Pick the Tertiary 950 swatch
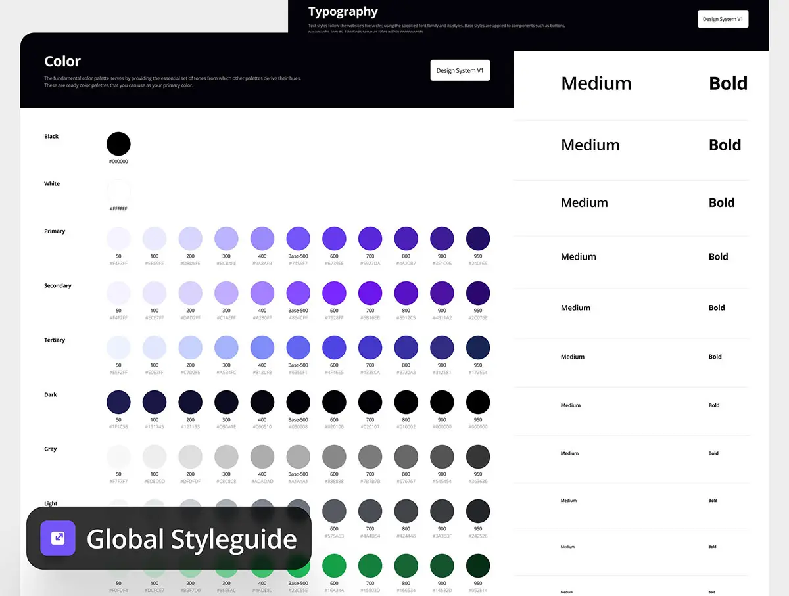Screen dimensions: 789x596 [x=478, y=347]
